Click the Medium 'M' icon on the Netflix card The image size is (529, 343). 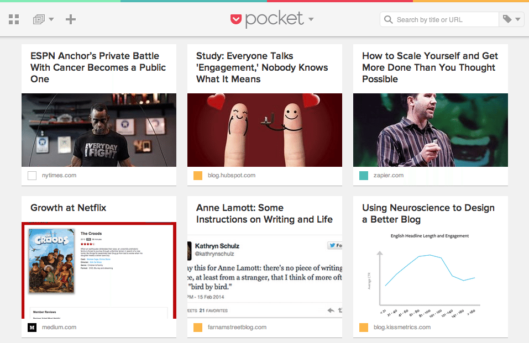click(32, 327)
